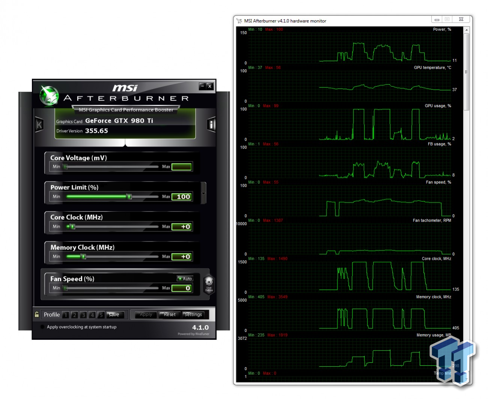Click hardware monitor title bar icon
This screenshot has width=488, height=399.
click(x=239, y=21)
